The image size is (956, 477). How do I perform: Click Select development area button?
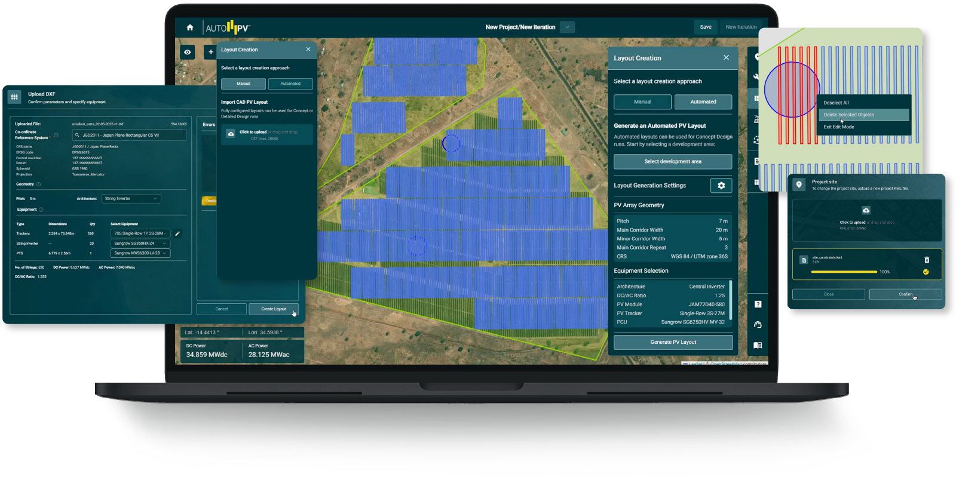click(673, 162)
